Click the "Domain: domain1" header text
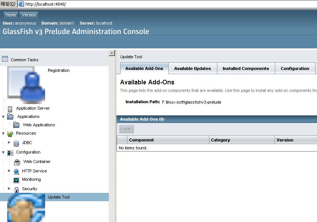 coord(58,23)
